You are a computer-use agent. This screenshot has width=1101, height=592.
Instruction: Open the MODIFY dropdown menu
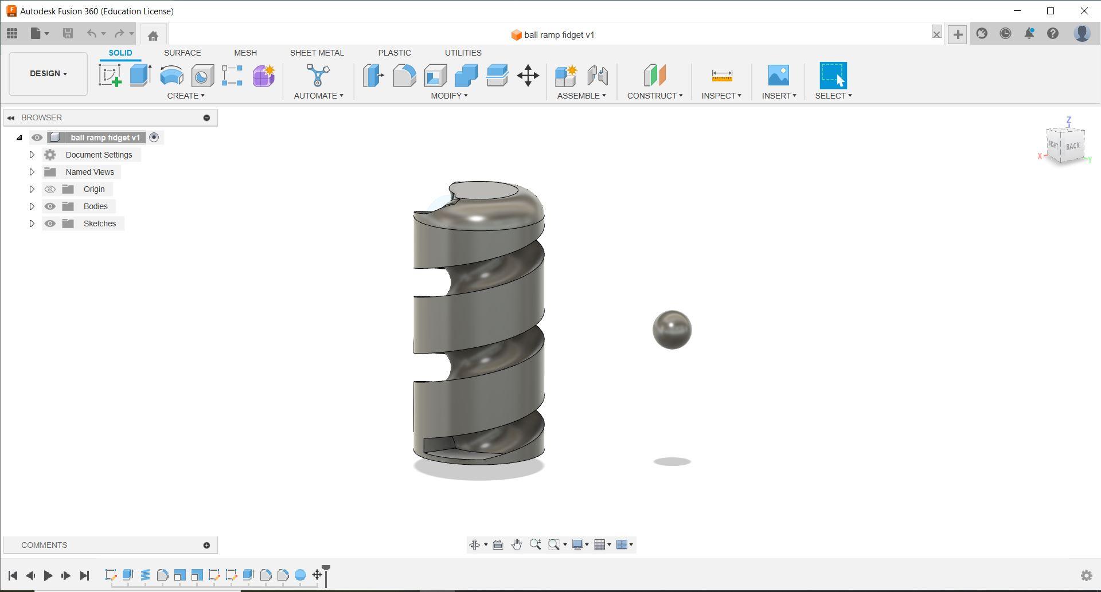(x=449, y=96)
